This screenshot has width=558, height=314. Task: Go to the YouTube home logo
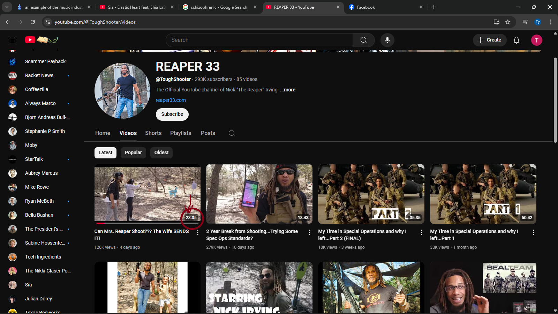(x=42, y=40)
